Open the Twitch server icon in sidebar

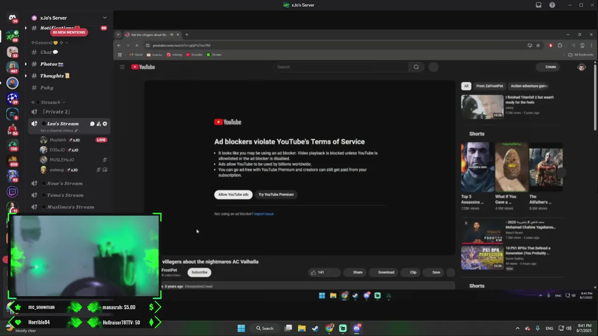pos(13,192)
